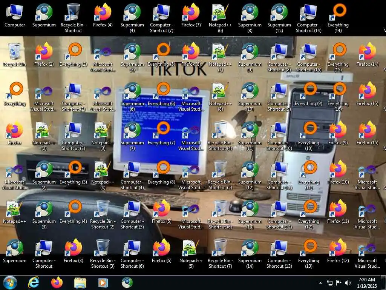Viewport: 386px width, 290px height.
Task: Select the Notepad++ (3) shortcut
Action: [x=103, y=136]
